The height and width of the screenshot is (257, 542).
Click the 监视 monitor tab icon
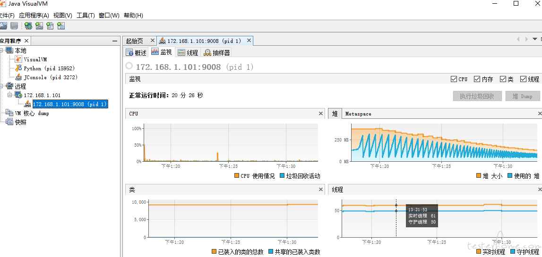pyautogui.click(x=155, y=52)
